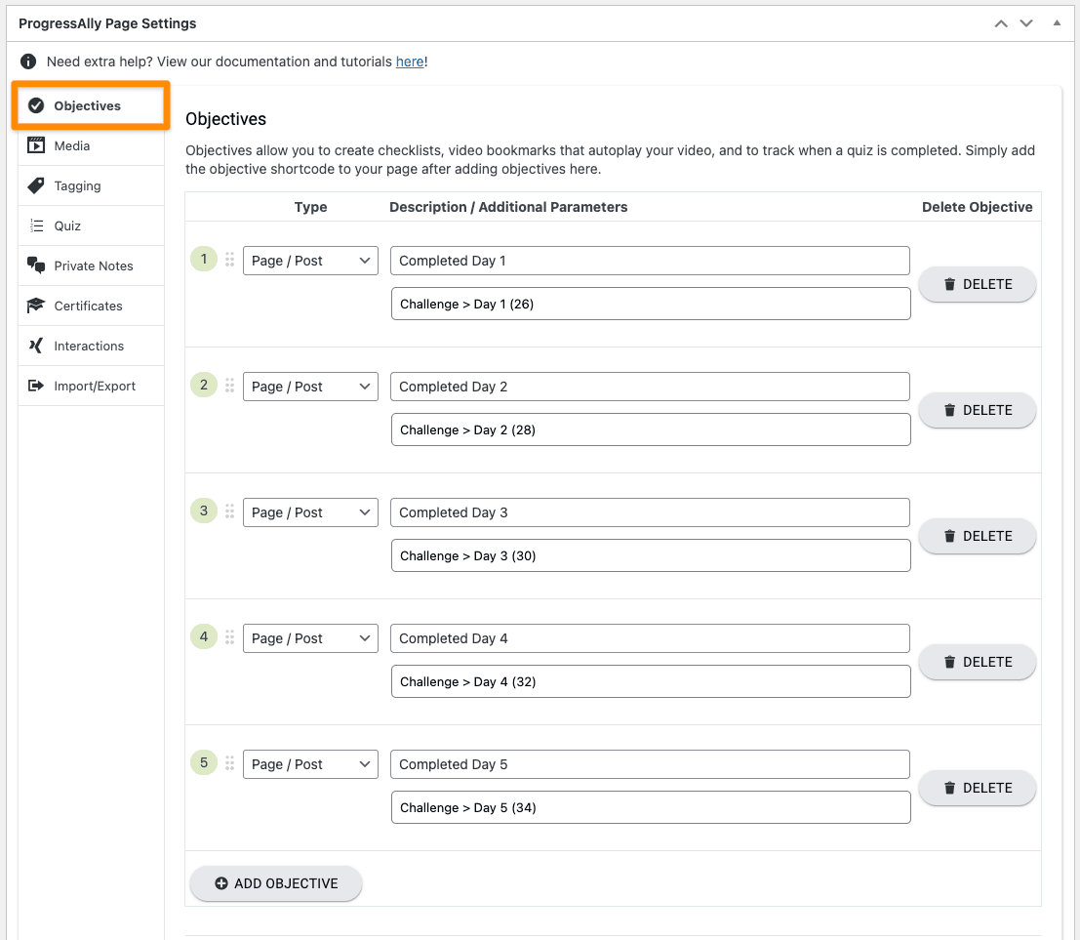
Task: Click the drag handle beside objective 1
Action: (x=229, y=260)
